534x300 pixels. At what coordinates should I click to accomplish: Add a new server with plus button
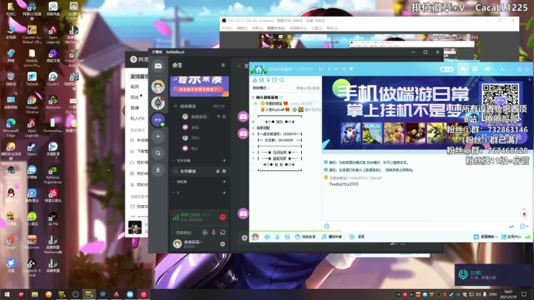click(x=158, y=137)
